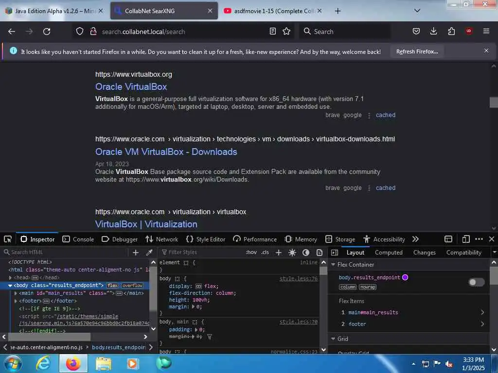
Task: Open the Memory devtools tab
Action: [x=301, y=239]
